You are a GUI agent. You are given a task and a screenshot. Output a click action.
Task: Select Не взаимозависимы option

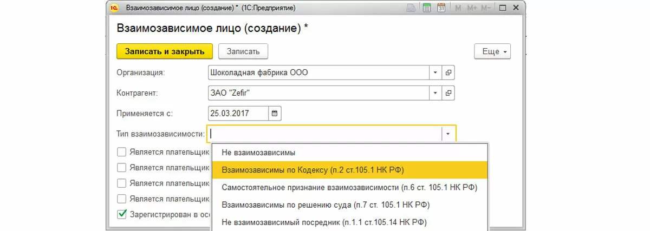(x=350, y=153)
